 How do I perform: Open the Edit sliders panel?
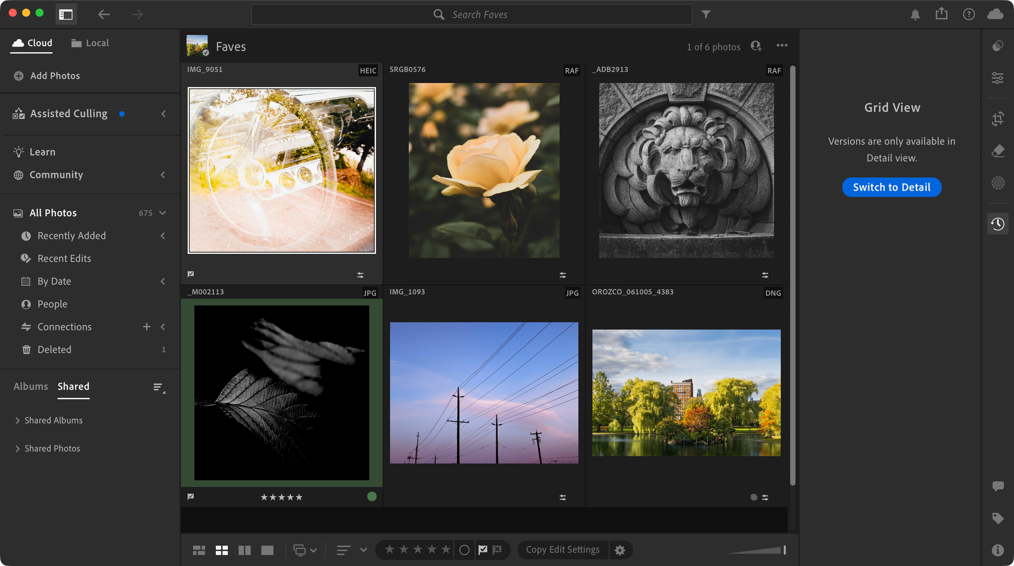click(x=998, y=78)
